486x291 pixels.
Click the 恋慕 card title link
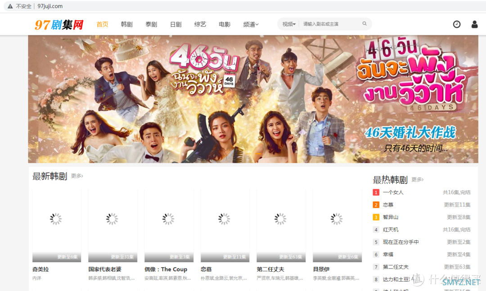coord(206,269)
